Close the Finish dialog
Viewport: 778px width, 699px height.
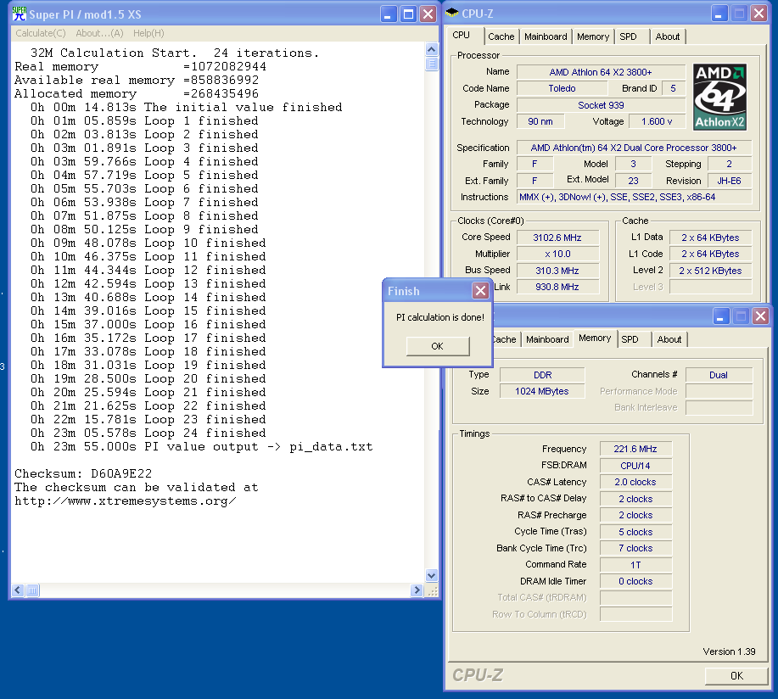[480, 291]
